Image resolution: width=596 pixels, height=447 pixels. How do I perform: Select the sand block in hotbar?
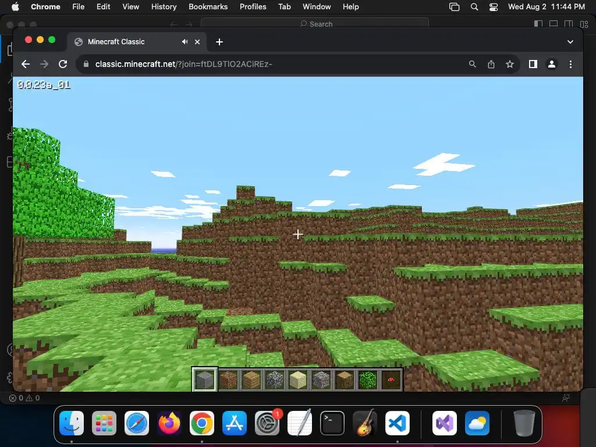click(x=297, y=379)
